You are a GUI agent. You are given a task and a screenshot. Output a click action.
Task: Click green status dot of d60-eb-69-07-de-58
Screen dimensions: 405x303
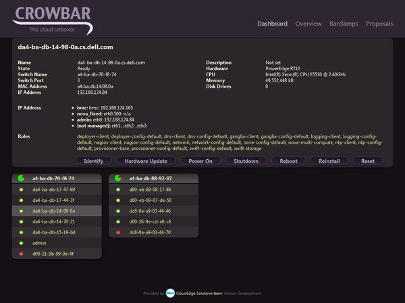pyautogui.click(x=118, y=200)
